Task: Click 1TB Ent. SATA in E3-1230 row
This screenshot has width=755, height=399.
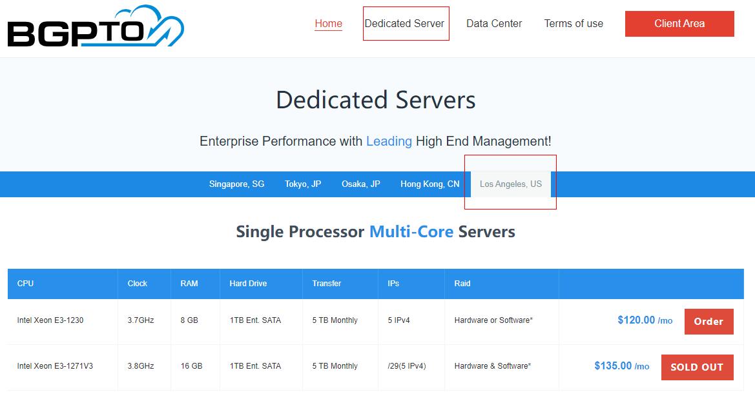Action: (255, 320)
